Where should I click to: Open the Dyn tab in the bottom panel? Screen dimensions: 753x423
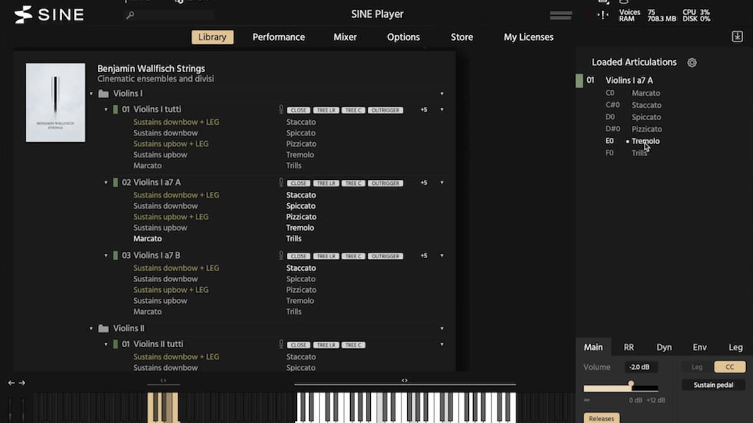pyautogui.click(x=664, y=347)
